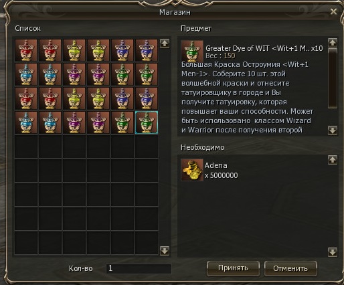Click the Greater Dye of WIT item icon
The image size is (344, 285).
point(192,51)
